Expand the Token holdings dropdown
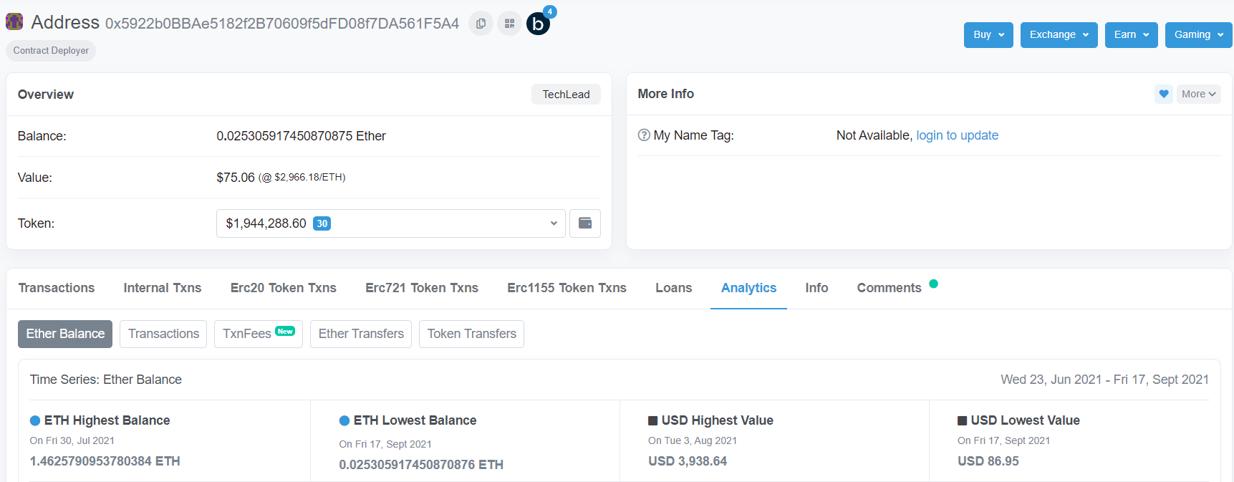Image resolution: width=1234 pixels, height=482 pixels. point(391,223)
